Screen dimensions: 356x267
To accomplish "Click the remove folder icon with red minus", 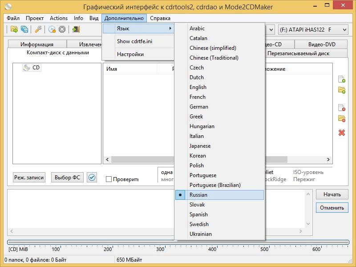I will pos(342,118).
